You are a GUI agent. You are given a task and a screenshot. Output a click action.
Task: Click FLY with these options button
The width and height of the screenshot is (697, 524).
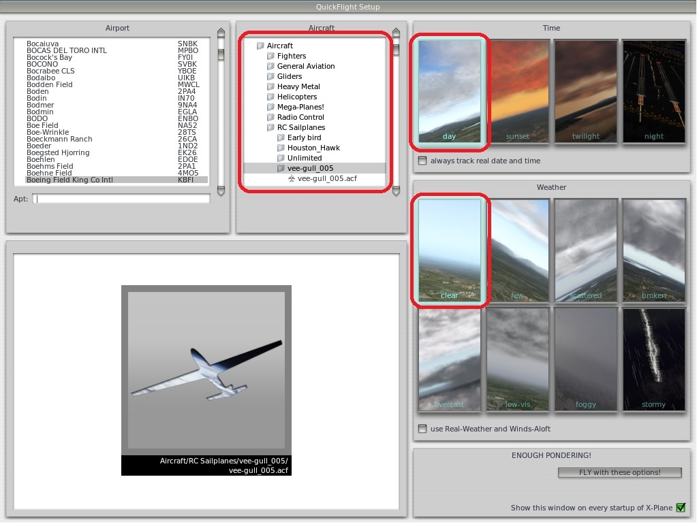(619, 472)
